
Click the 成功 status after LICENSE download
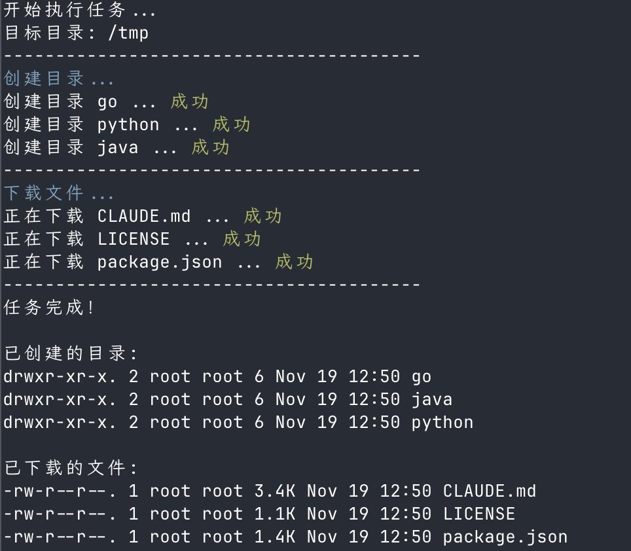coord(242,240)
